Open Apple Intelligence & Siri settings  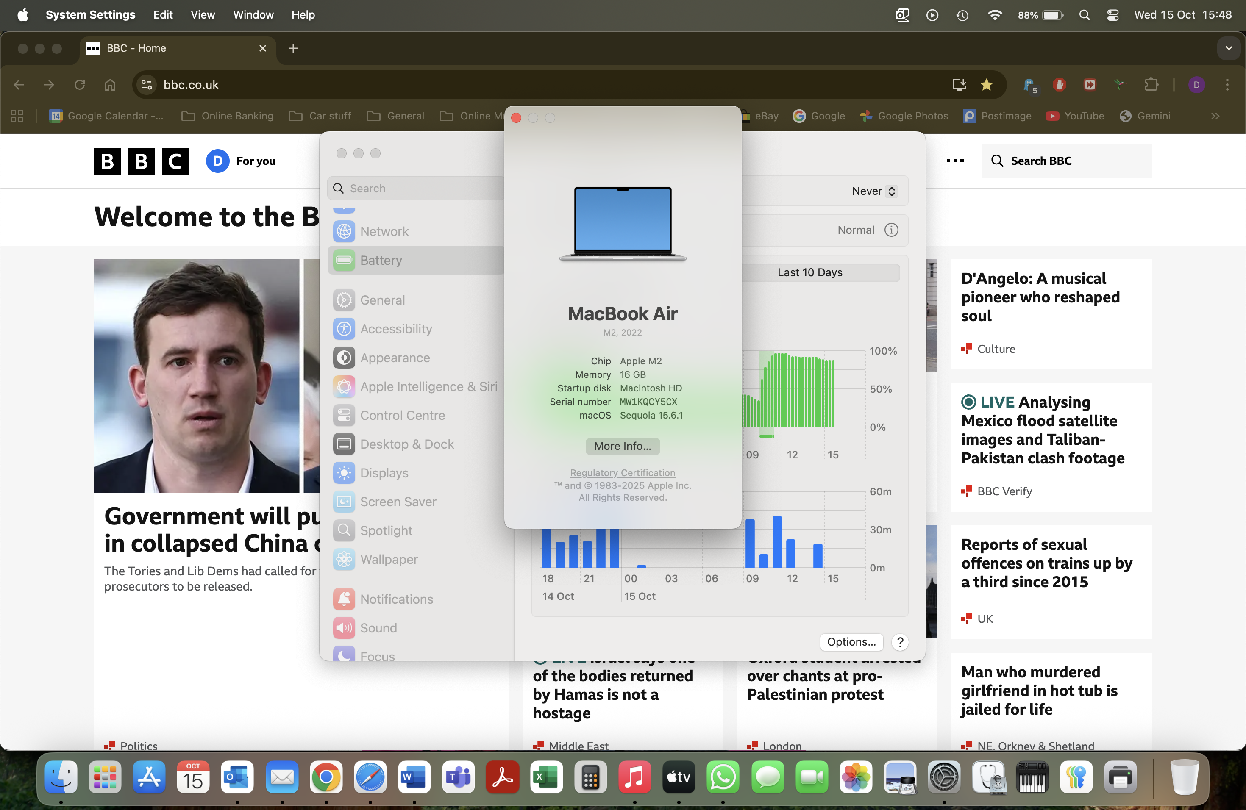[428, 386]
